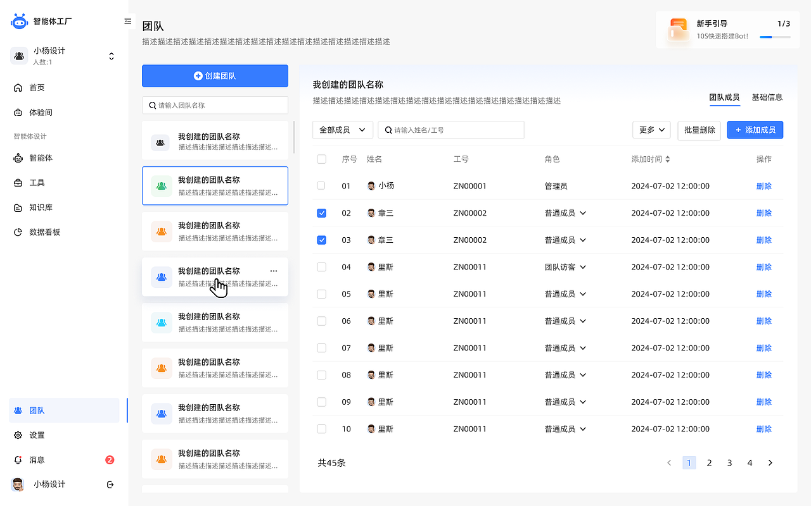Image resolution: width=811 pixels, height=506 pixels.
Task: Click the 请输入团队名称 search field
Action: coord(215,105)
